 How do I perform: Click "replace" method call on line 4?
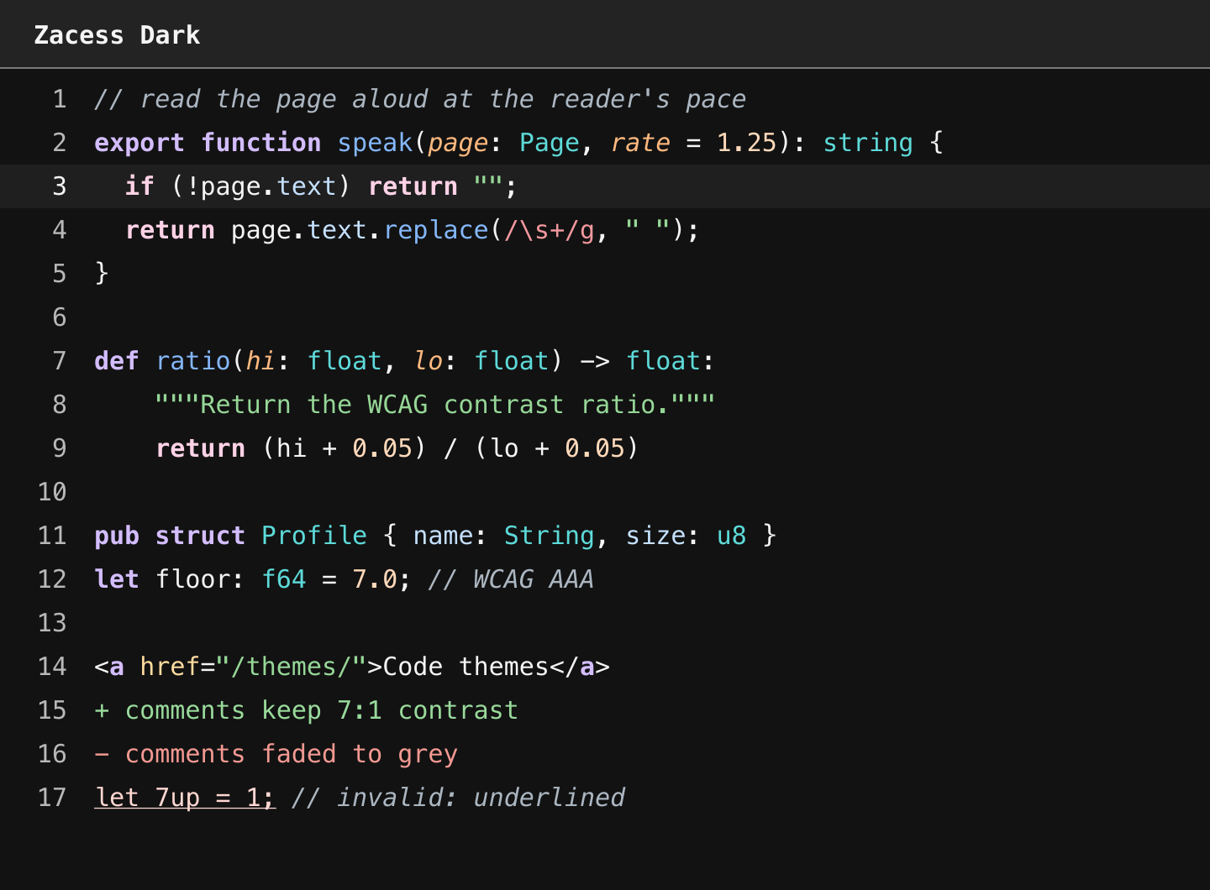[x=436, y=230]
